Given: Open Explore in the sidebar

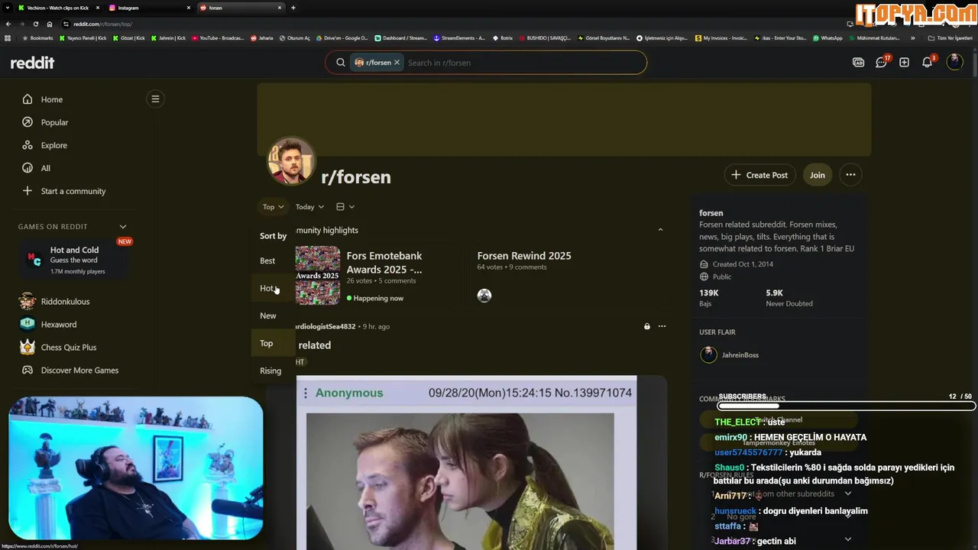Looking at the screenshot, I should point(54,145).
